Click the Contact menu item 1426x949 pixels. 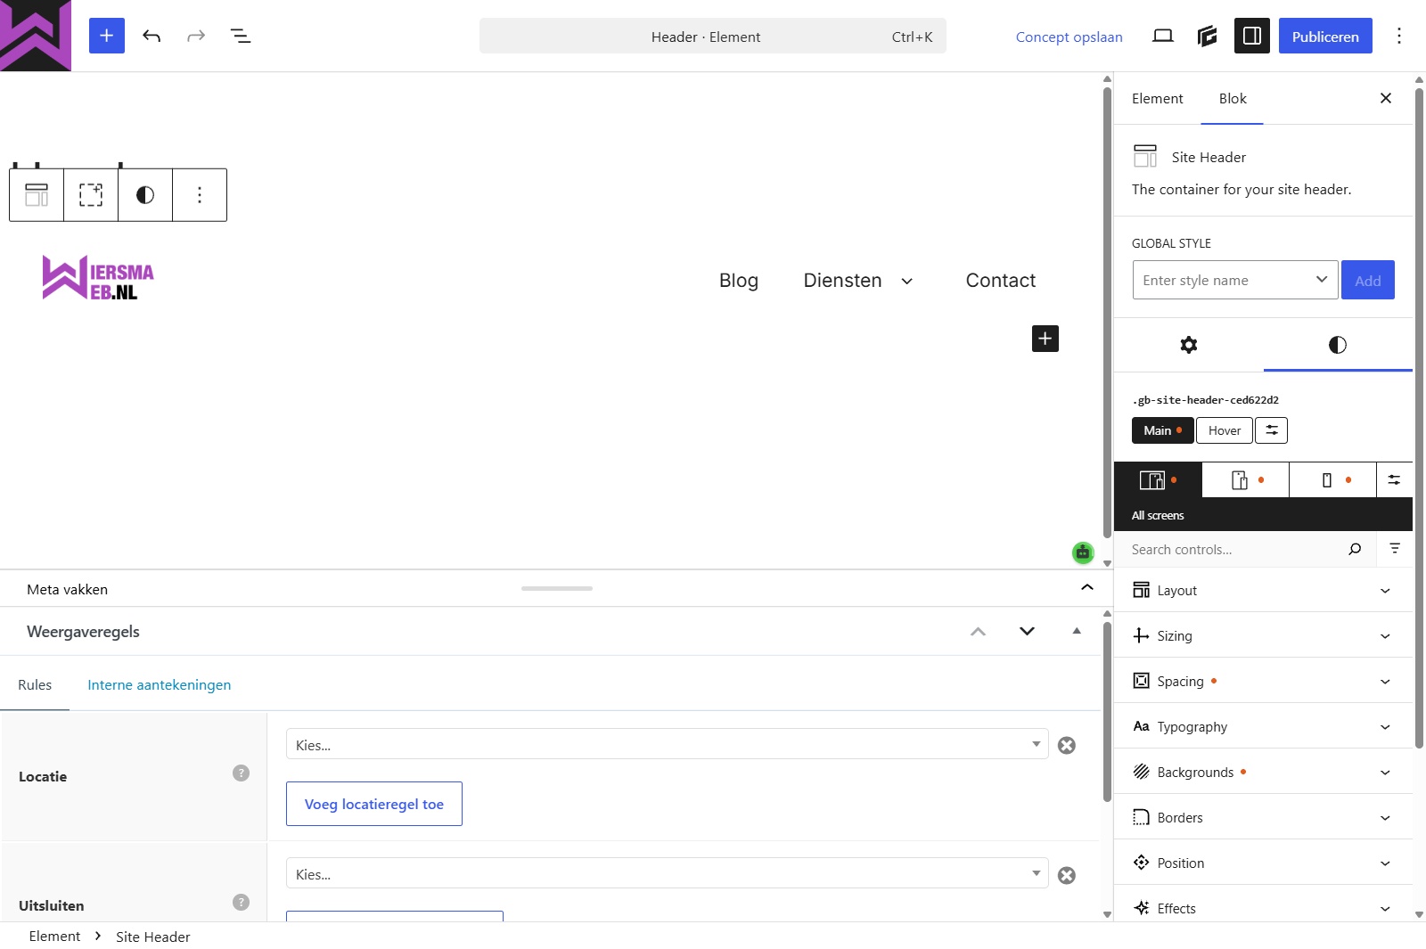pos(1001,280)
